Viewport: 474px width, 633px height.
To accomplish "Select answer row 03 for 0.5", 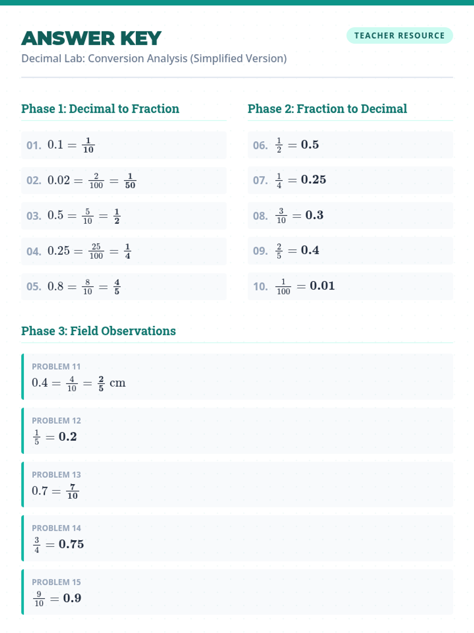I will (x=124, y=216).
